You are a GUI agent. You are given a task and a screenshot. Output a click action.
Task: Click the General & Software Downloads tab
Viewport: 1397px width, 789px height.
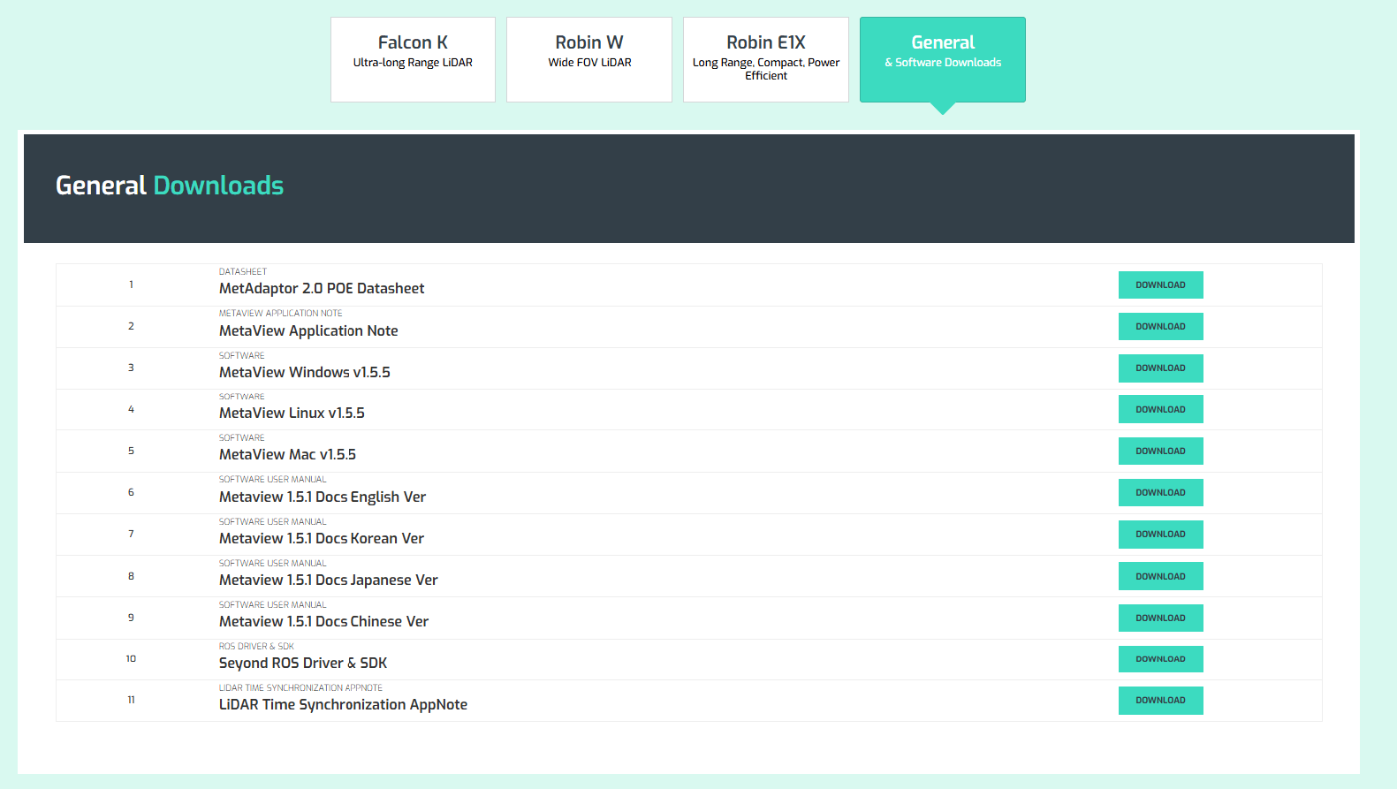point(942,59)
